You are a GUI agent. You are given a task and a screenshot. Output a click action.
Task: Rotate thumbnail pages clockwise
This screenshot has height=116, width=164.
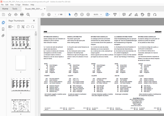click(x=33, y=27)
